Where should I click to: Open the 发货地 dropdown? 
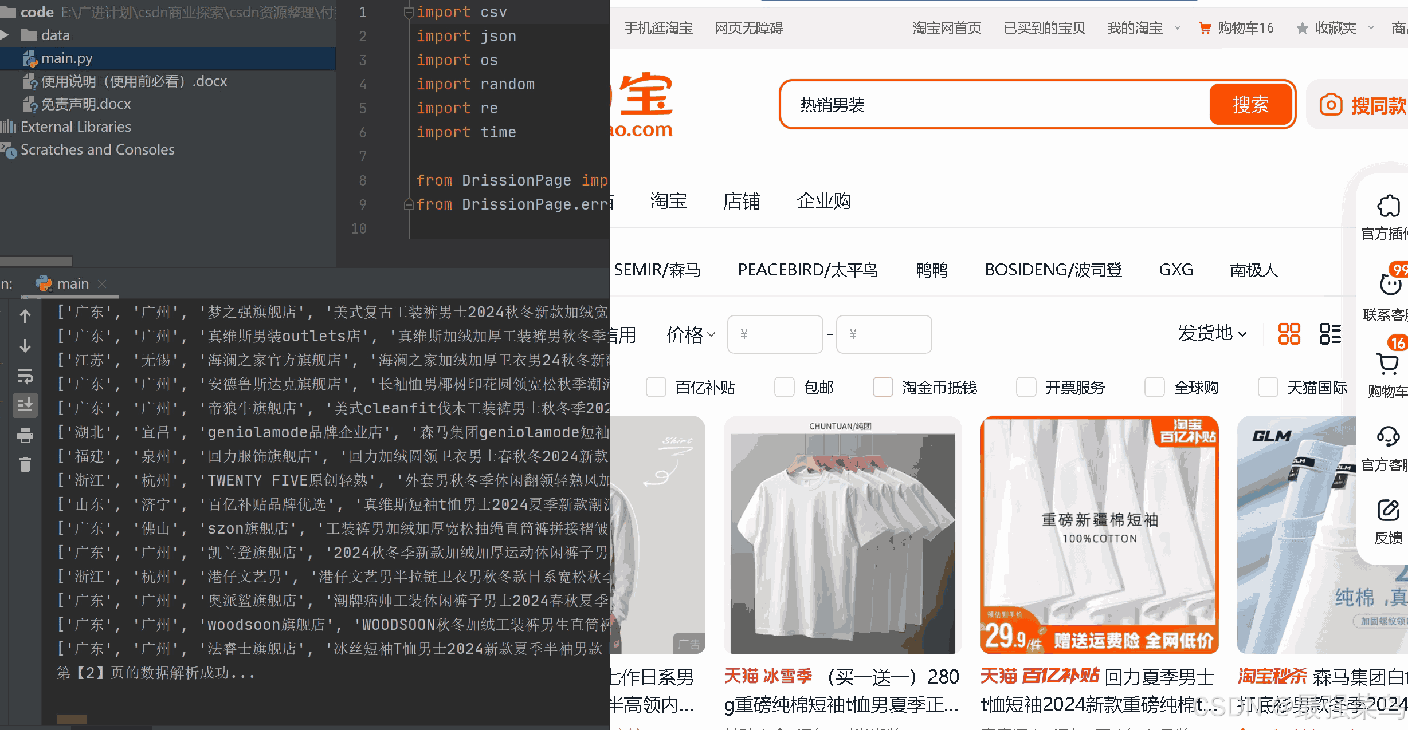click(1211, 334)
